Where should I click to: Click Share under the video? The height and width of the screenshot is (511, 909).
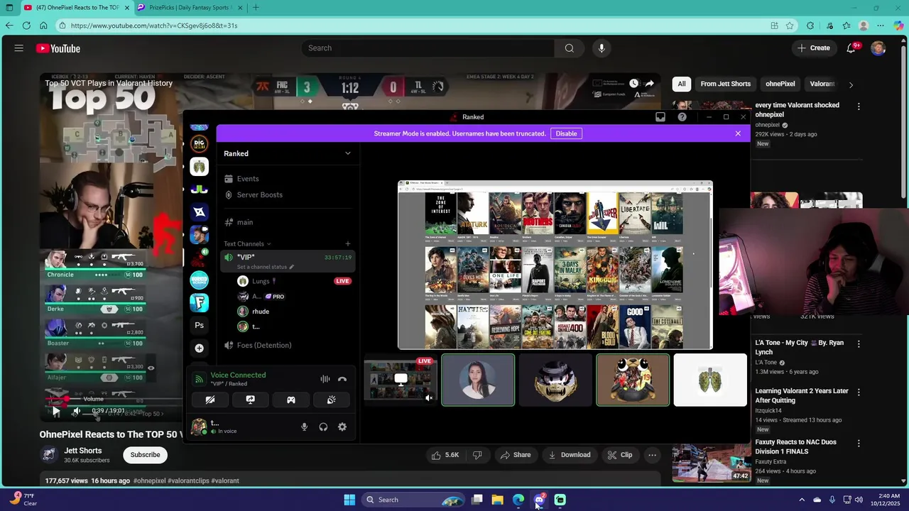[x=516, y=455]
